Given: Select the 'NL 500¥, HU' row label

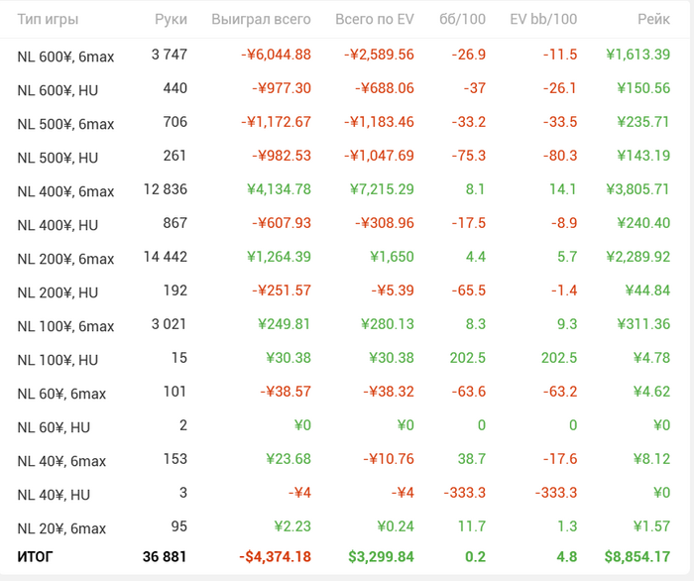Looking at the screenshot, I should pos(58,158).
